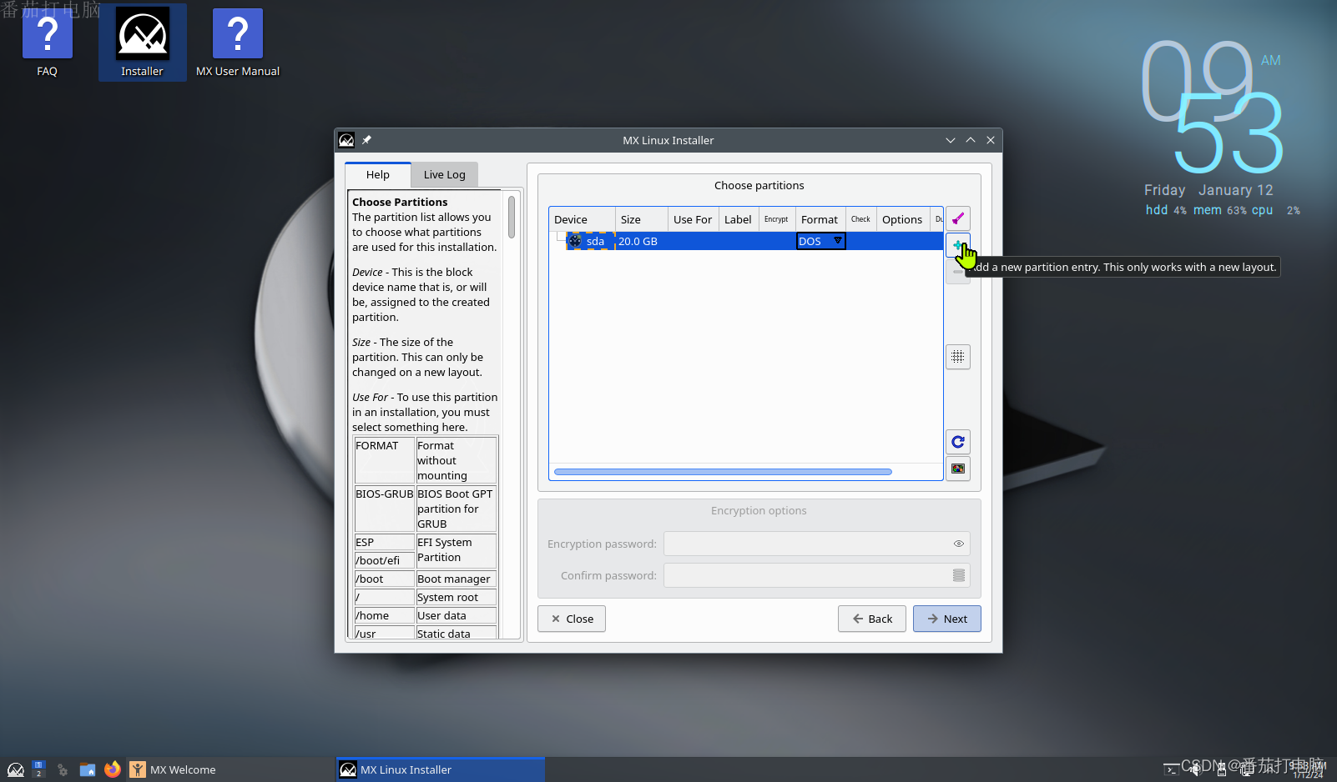Click the Choose Partitions help heading
Viewport: 1337px width, 782px height.
pos(400,202)
